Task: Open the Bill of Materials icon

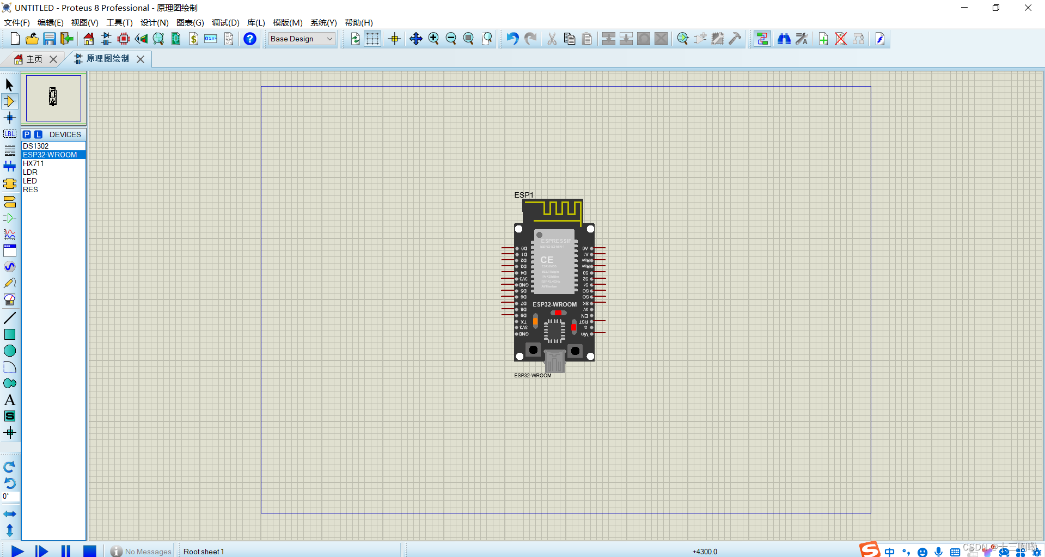Action: pos(194,39)
